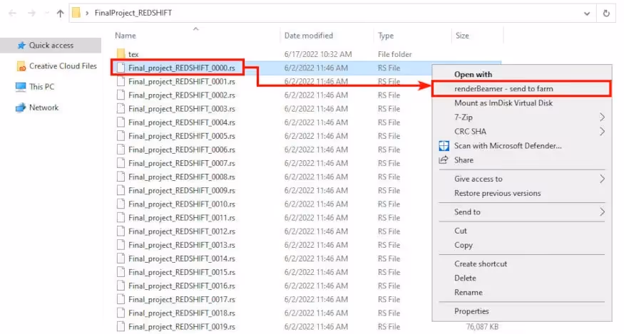Click file icon of Final_project_REDSHIFT_0017.rs
The image size is (624, 334).
121,299
